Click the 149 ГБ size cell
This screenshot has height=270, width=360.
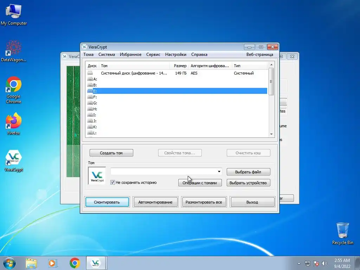click(181, 73)
